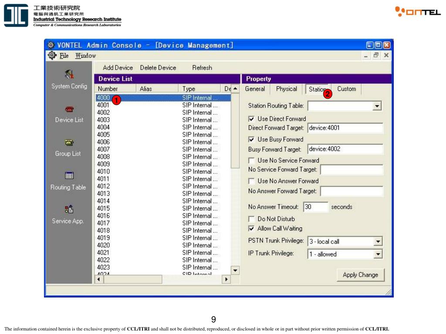Screen dimensions: 446x334
Task: Expand the Station Routing Table dropdown
Action: (x=377, y=106)
